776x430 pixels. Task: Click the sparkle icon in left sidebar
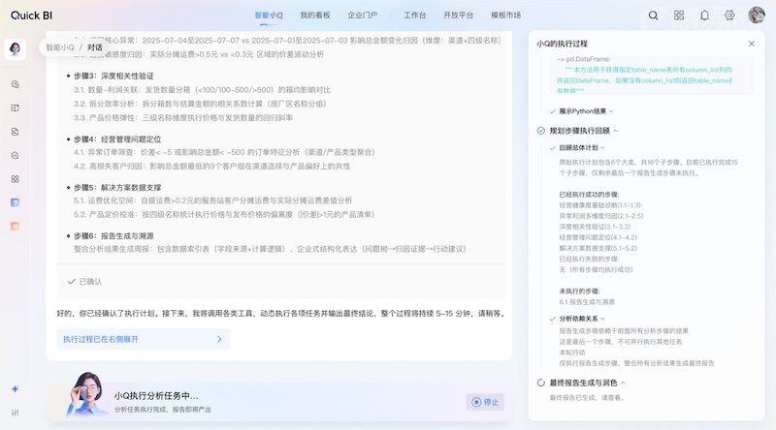16,388
